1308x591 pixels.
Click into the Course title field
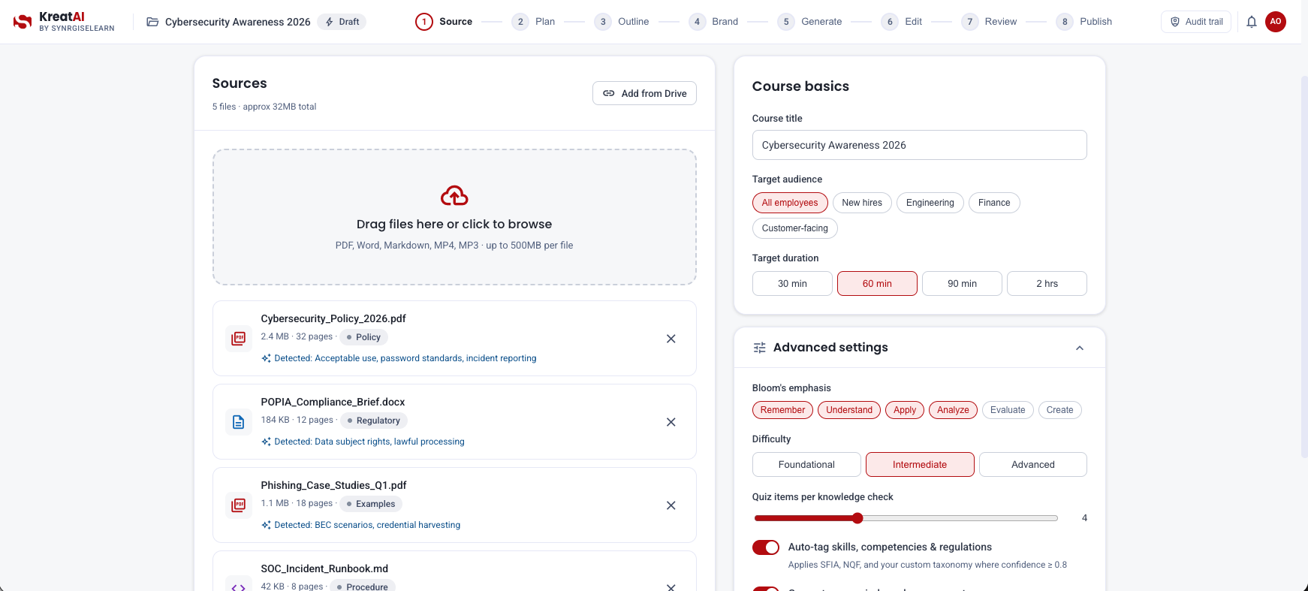[x=920, y=145]
